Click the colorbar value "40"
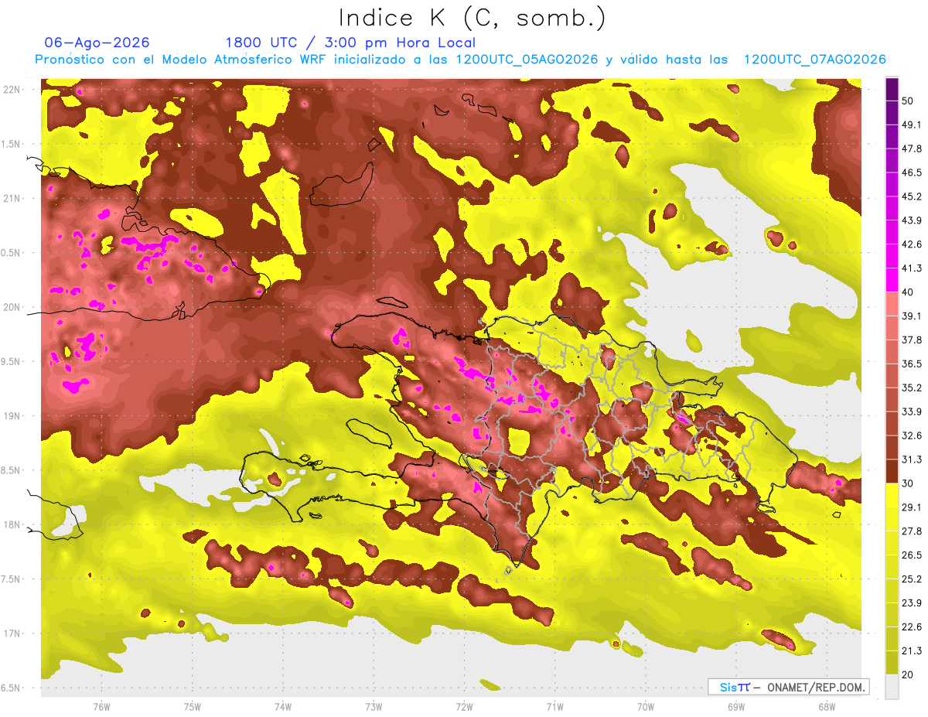Viewport: 928px width, 717px height. [x=907, y=292]
